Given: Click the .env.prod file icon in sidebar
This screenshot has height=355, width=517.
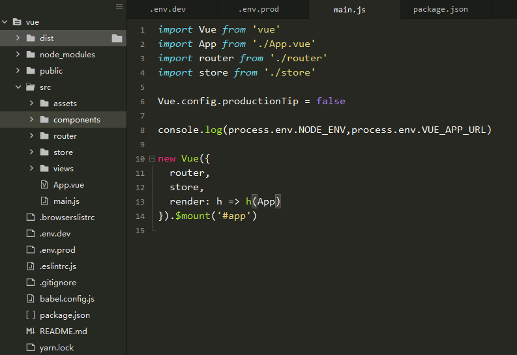Looking at the screenshot, I should coord(31,250).
